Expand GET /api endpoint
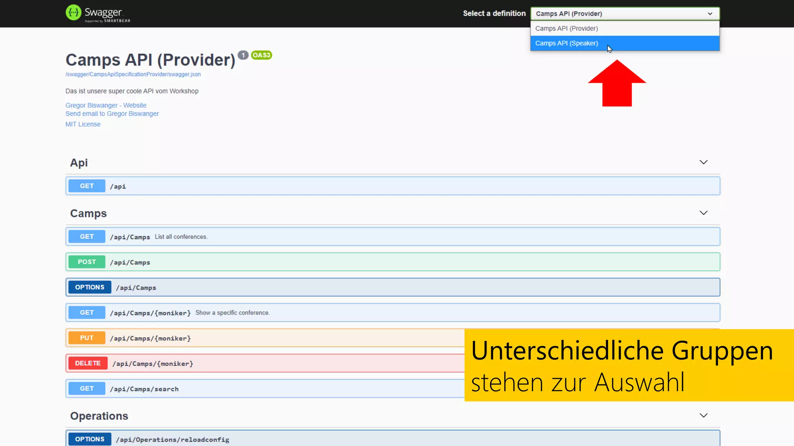The image size is (794, 446). 393,186
